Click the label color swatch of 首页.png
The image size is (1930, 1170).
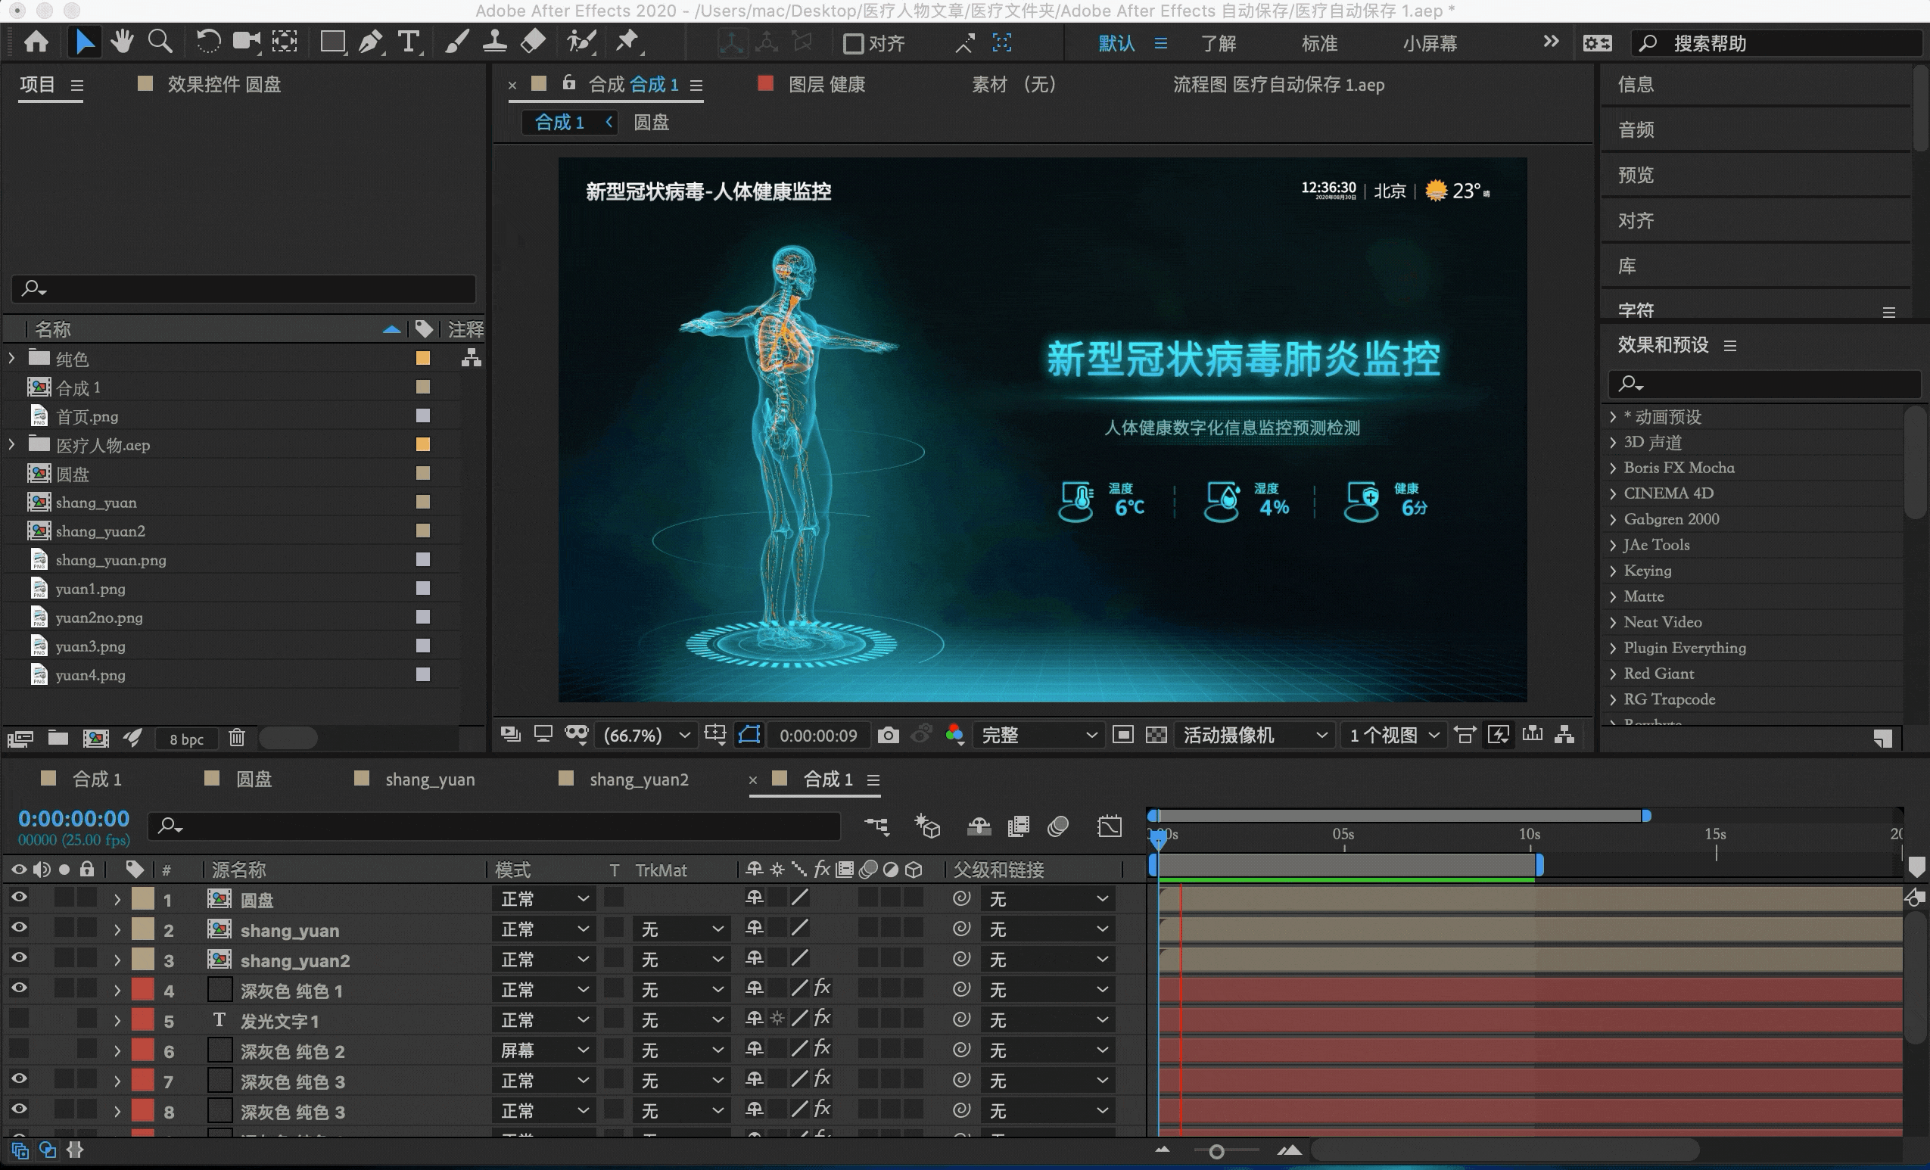pos(423,415)
